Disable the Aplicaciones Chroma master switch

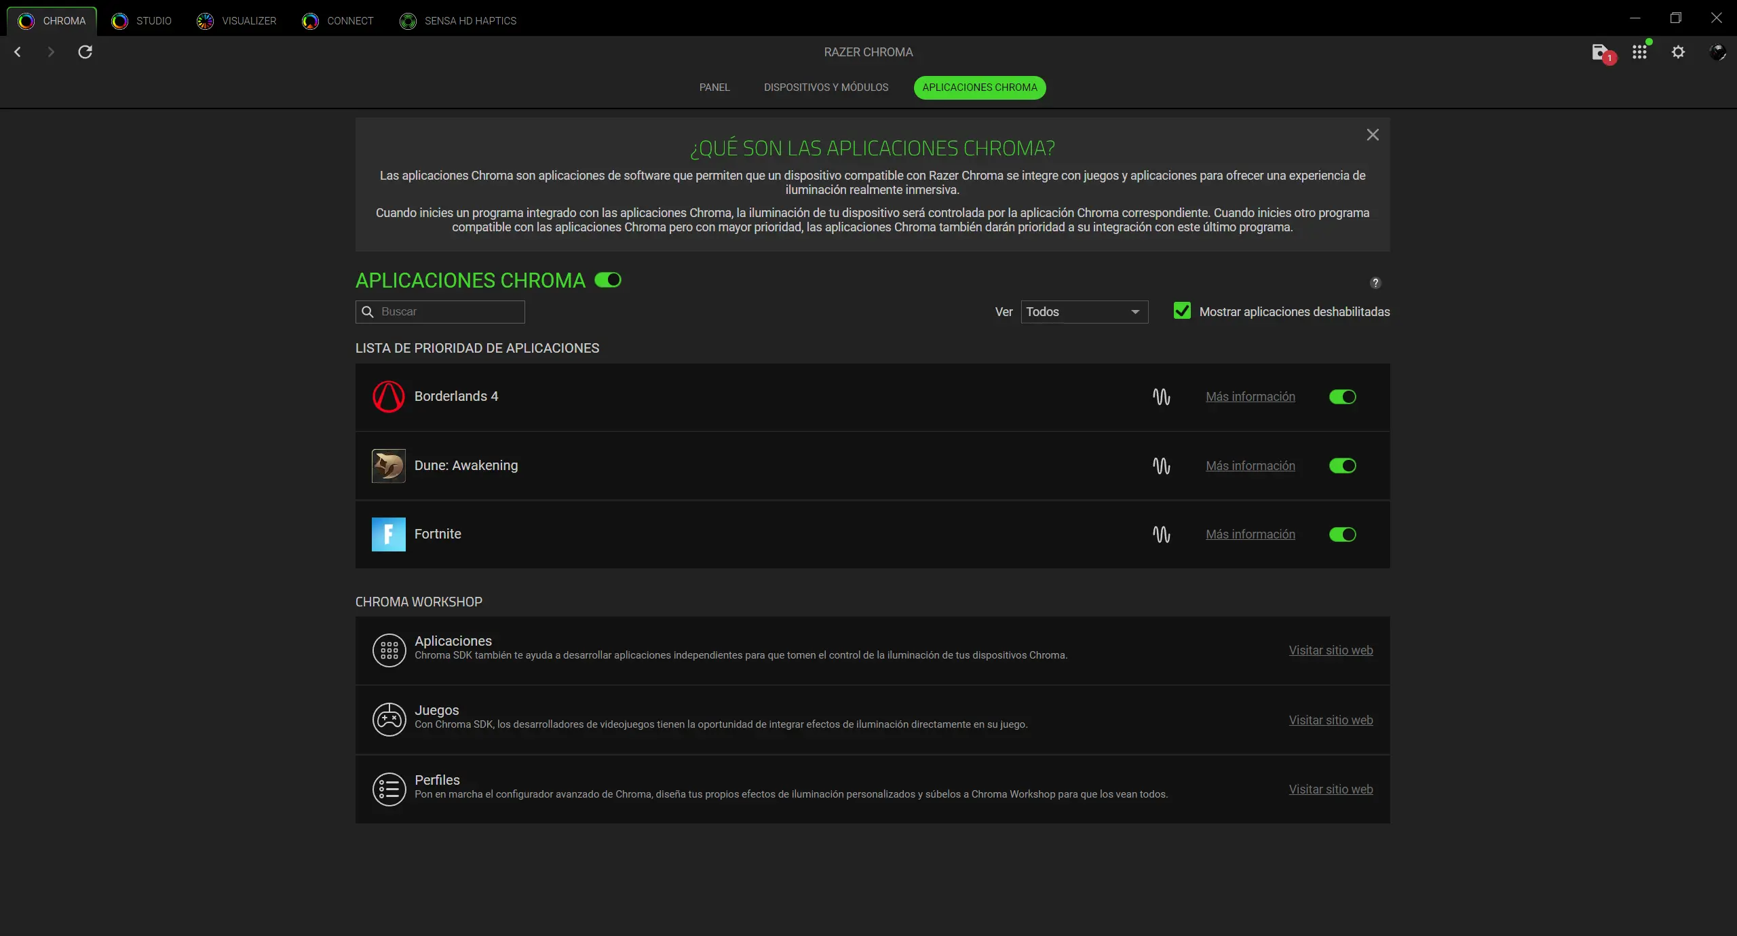[607, 279]
